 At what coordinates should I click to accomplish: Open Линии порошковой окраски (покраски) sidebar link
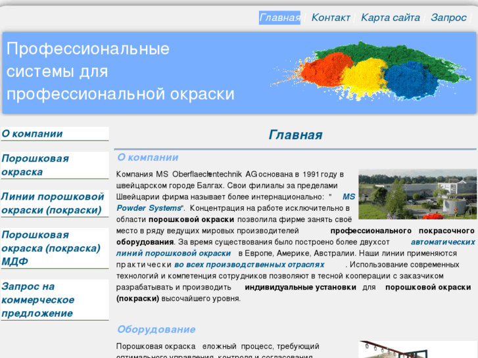tap(55, 204)
